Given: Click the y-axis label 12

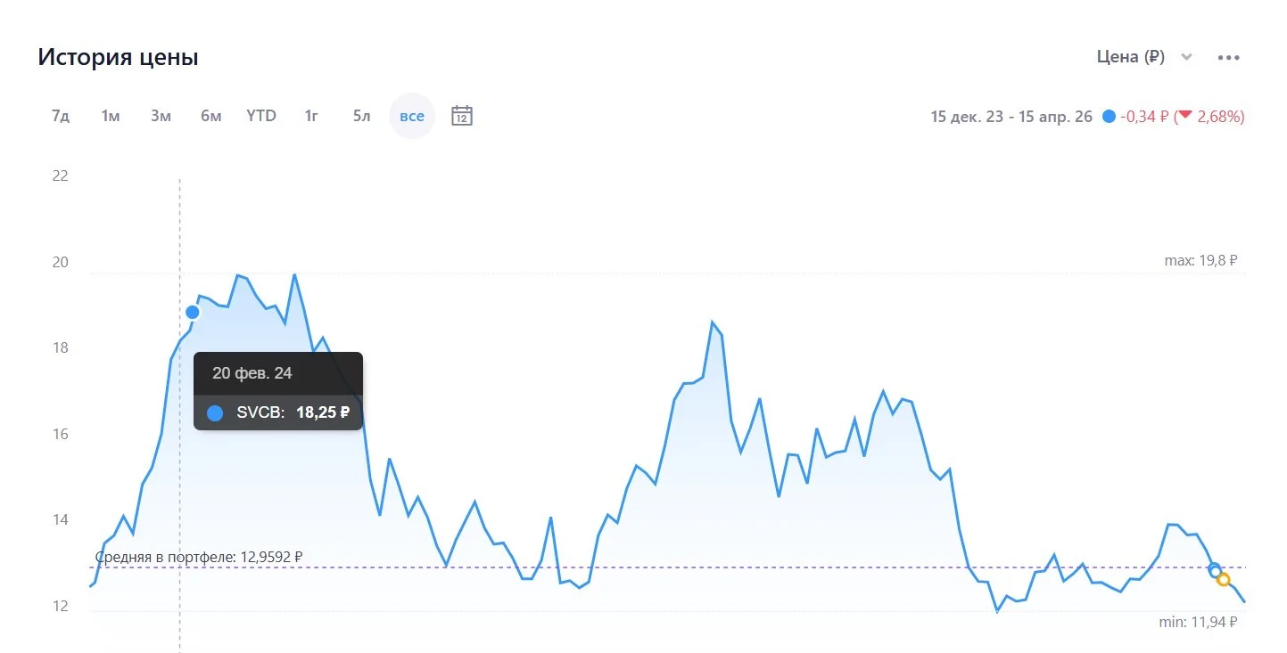Looking at the screenshot, I should click(61, 607).
